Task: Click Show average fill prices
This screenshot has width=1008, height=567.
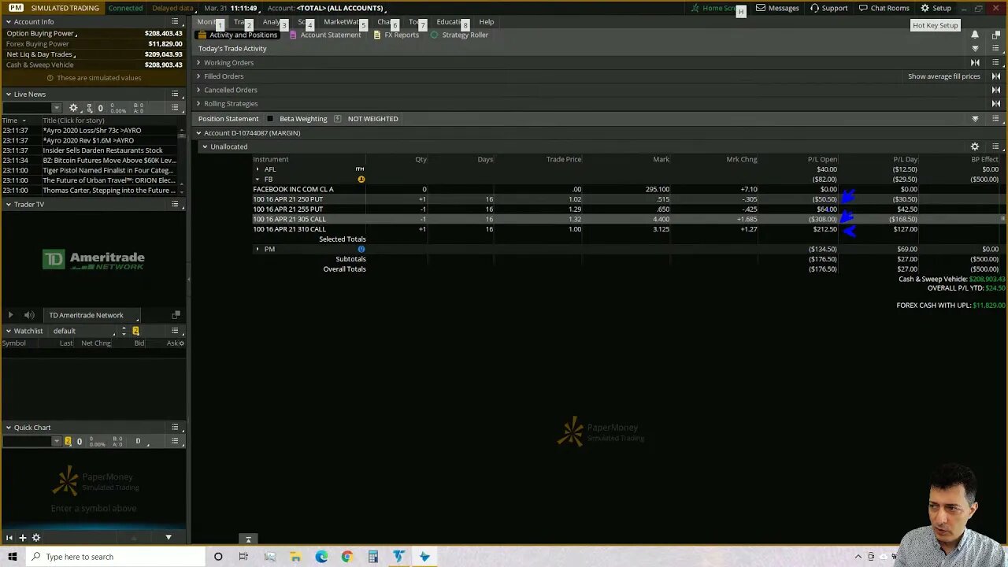Action: click(x=943, y=76)
